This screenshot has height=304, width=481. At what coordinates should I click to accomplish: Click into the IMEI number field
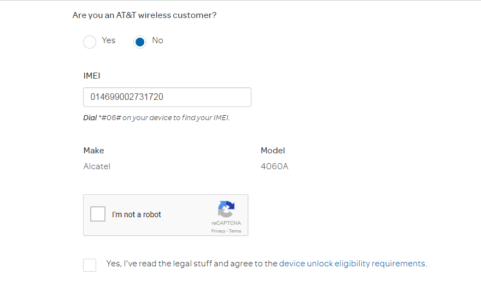pos(167,97)
